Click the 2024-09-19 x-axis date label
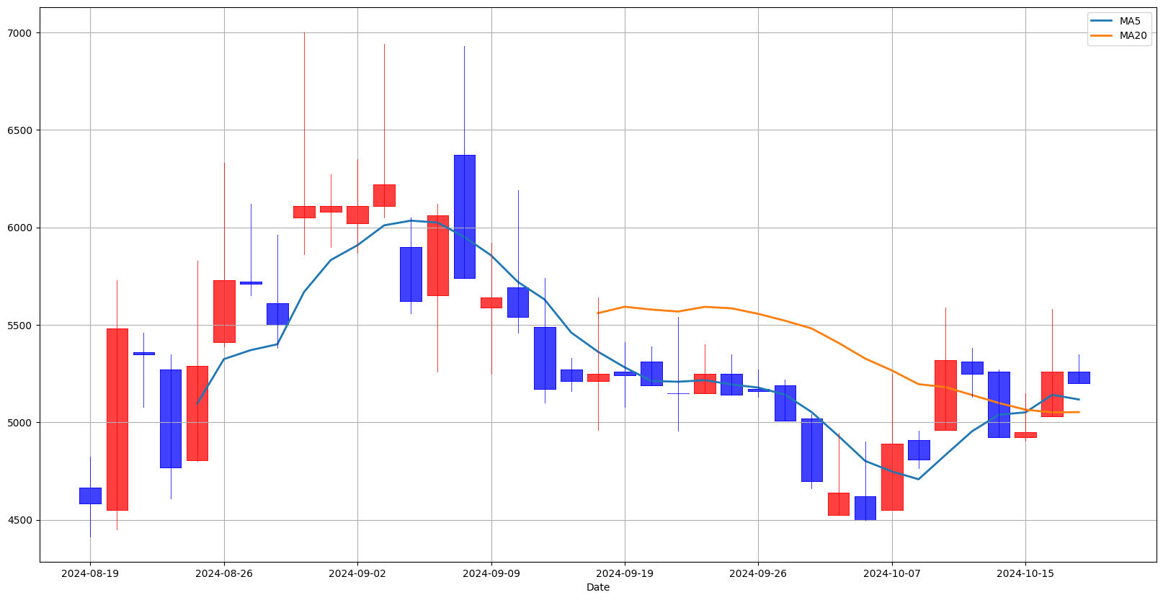 tap(625, 574)
